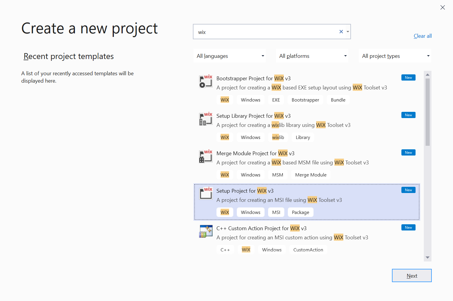
Task: Close the Create a new project dialog
Action: tap(442, 8)
